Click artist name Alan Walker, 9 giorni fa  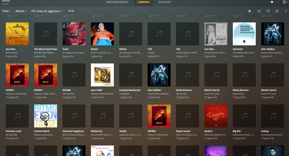[x=268, y=49]
